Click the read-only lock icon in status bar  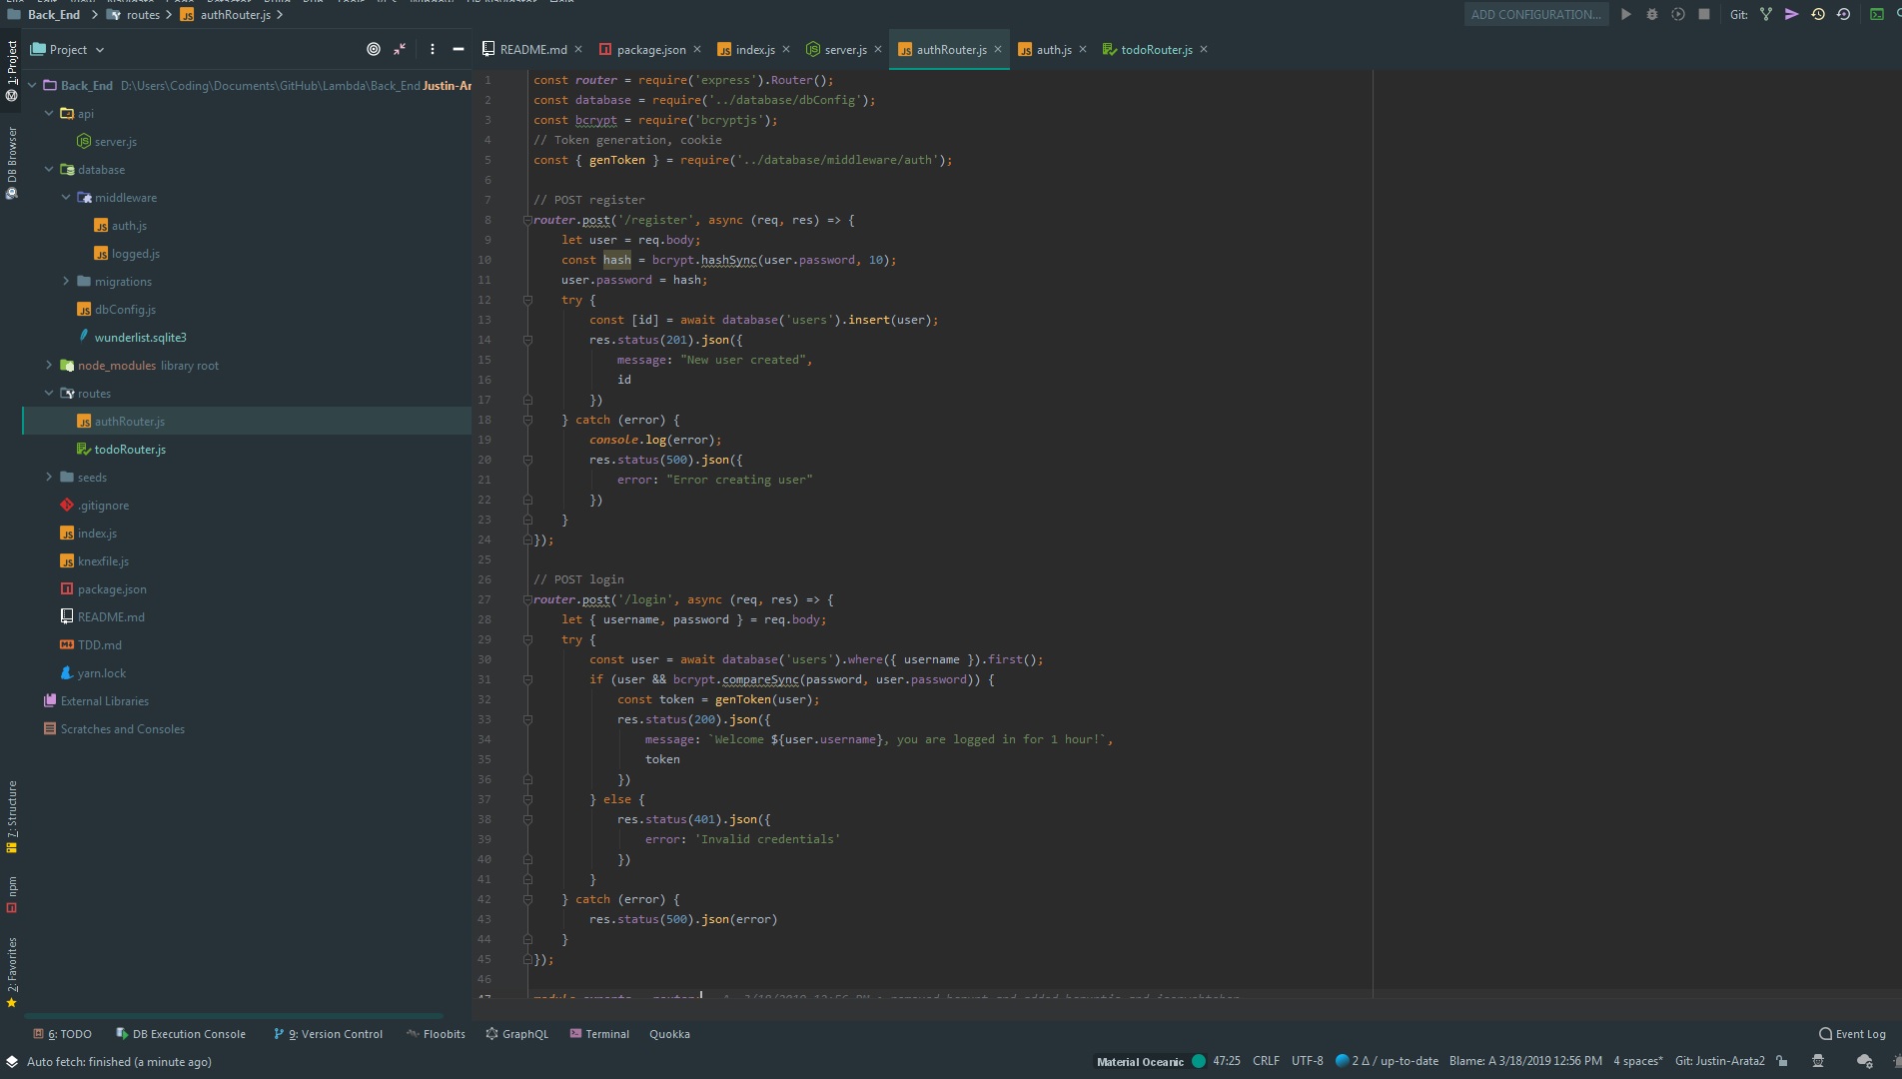(1782, 1061)
